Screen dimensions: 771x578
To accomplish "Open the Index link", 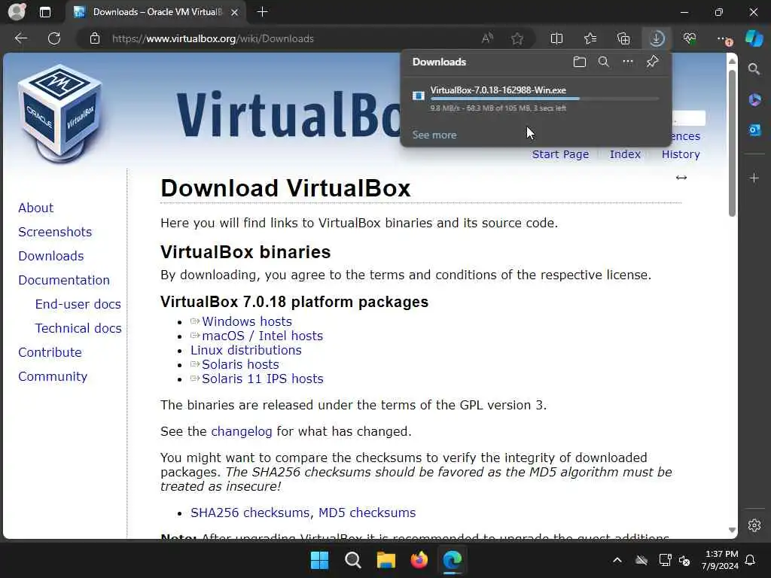I will coord(625,154).
